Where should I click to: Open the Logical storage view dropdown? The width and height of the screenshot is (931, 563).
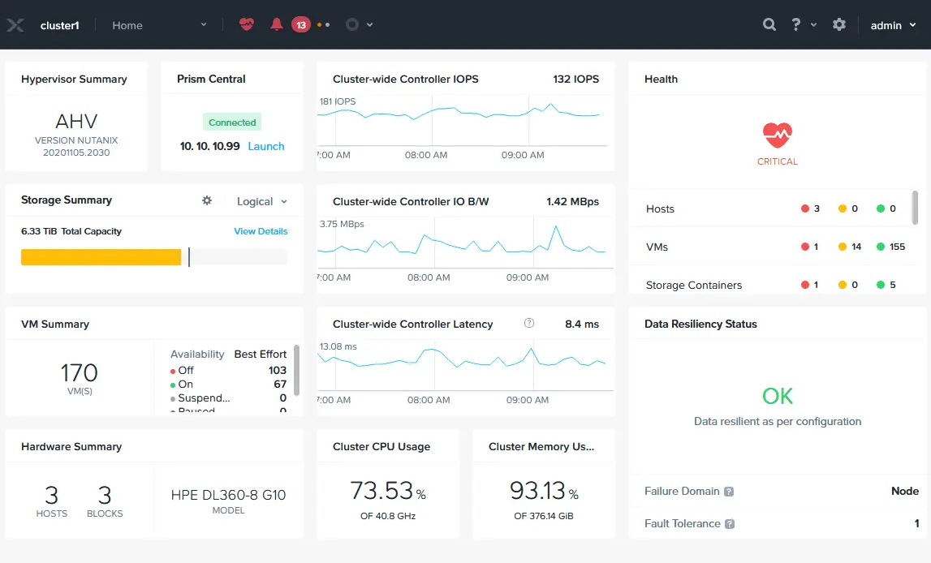click(262, 202)
